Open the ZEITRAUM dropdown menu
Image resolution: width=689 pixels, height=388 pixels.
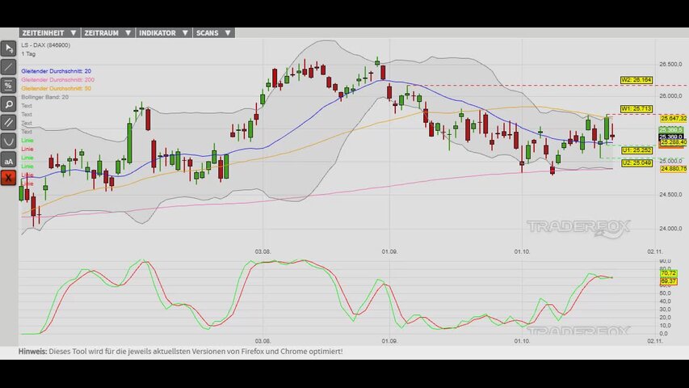tap(107, 33)
